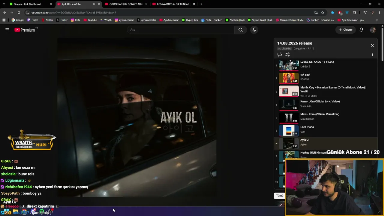Mute the Ayık Ol tab audio

[x=94, y=4]
